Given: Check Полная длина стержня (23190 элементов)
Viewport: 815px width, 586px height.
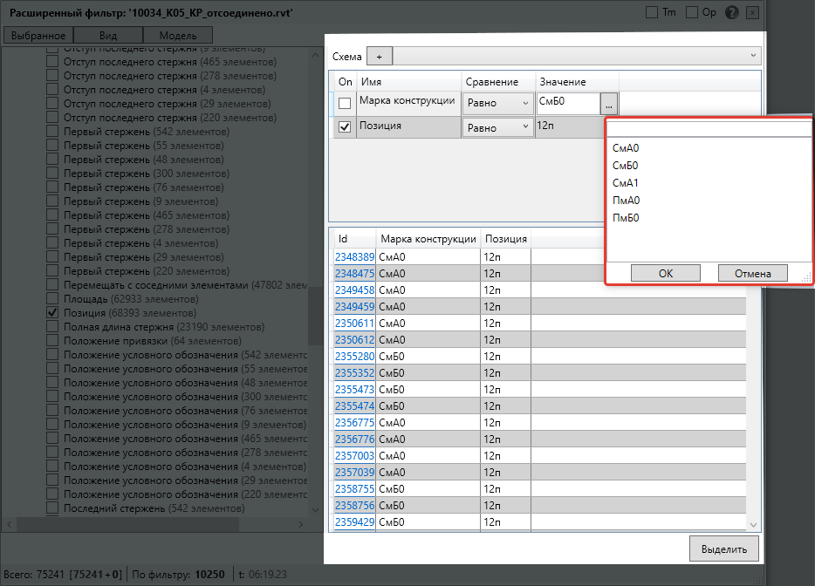Looking at the screenshot, I should pyautogui.click(x=52, y=327).
